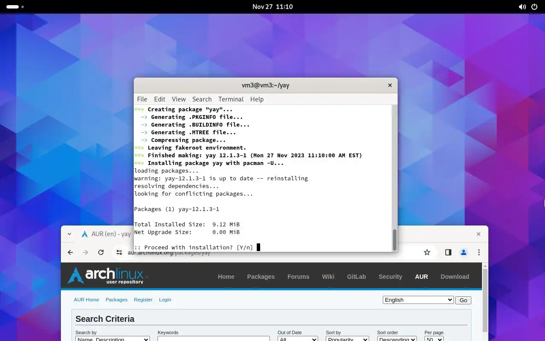
Task: Open the Login link
Action: point(165,300)
